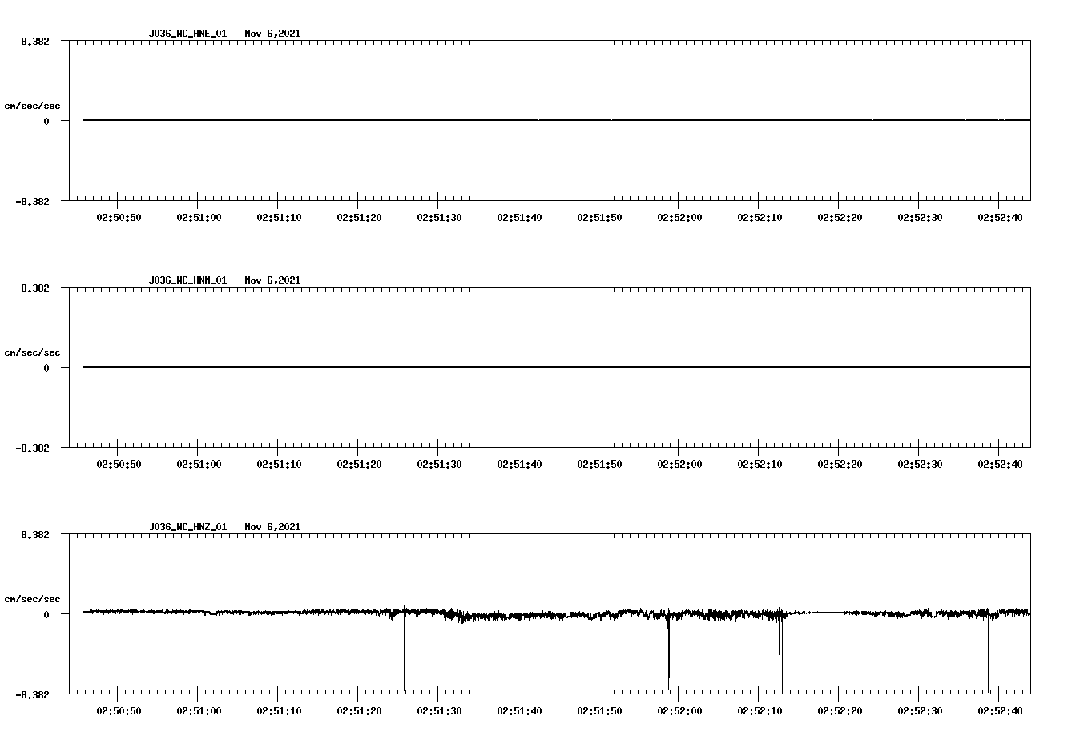
Task: Click the flat HNE trace line
Action: click(557, 120)
